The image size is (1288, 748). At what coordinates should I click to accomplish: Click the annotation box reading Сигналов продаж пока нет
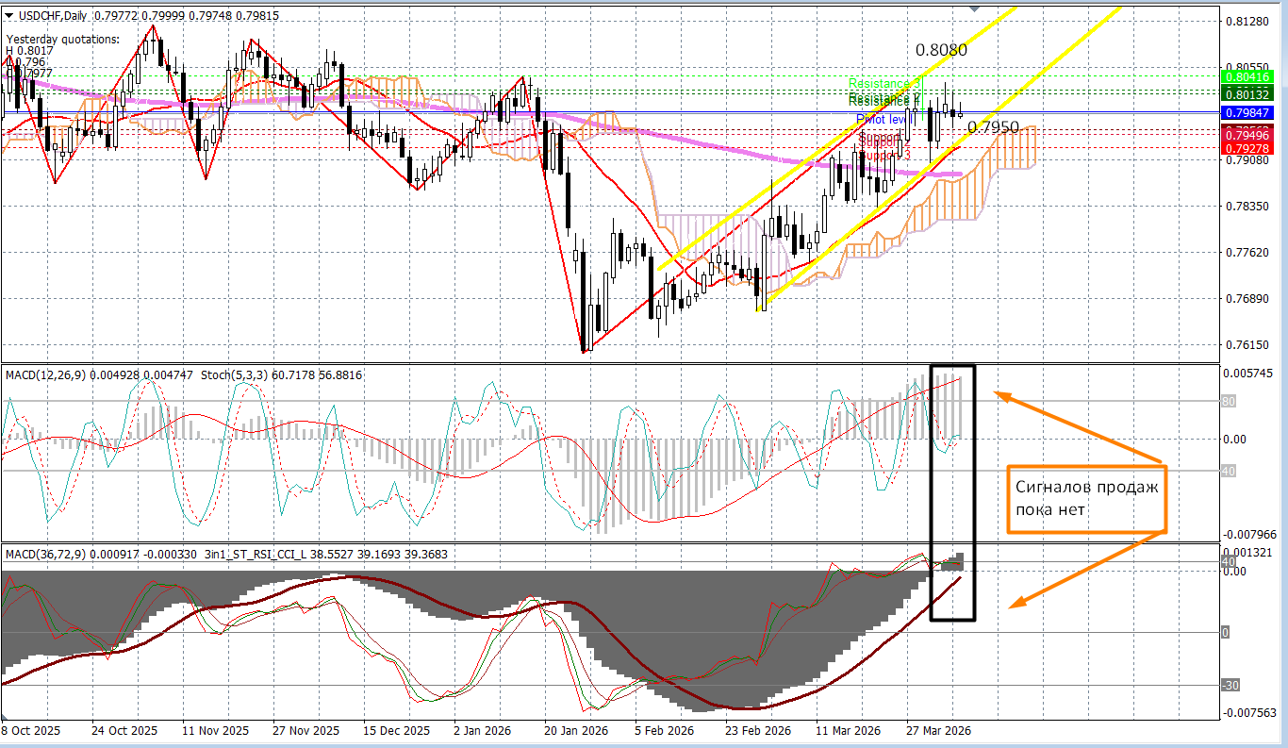1086,498
